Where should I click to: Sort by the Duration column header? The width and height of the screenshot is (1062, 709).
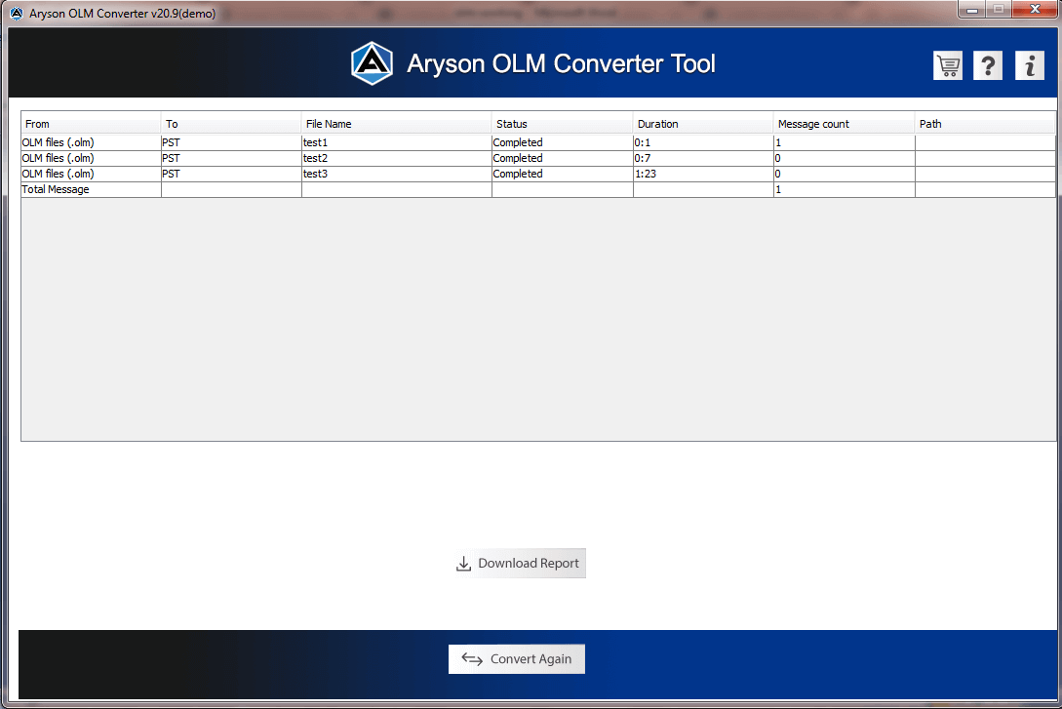703,123
